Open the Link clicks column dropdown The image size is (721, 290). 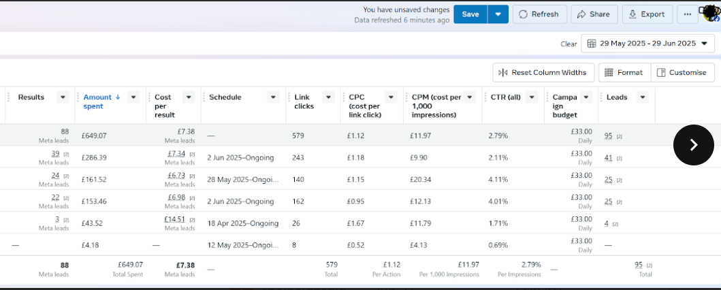(x=328, y=97)
